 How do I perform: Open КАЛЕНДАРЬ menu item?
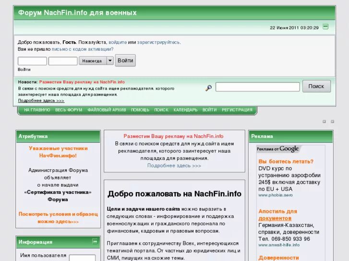(x=185, y=110)
